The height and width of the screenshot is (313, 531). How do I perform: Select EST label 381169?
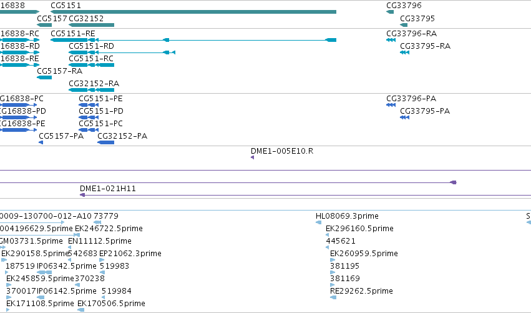tap(344, 279)
